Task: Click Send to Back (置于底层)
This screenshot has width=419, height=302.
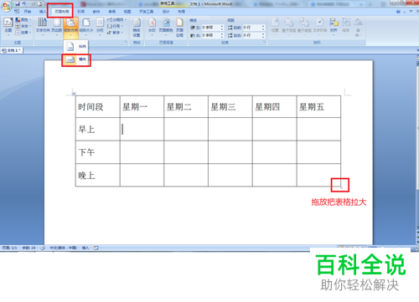Action: click(x=304, y=27)
